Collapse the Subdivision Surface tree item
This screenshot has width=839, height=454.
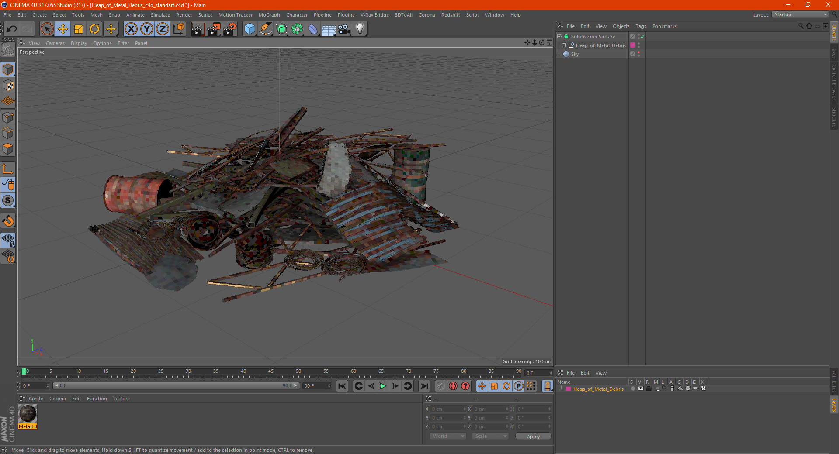point(559,37)
